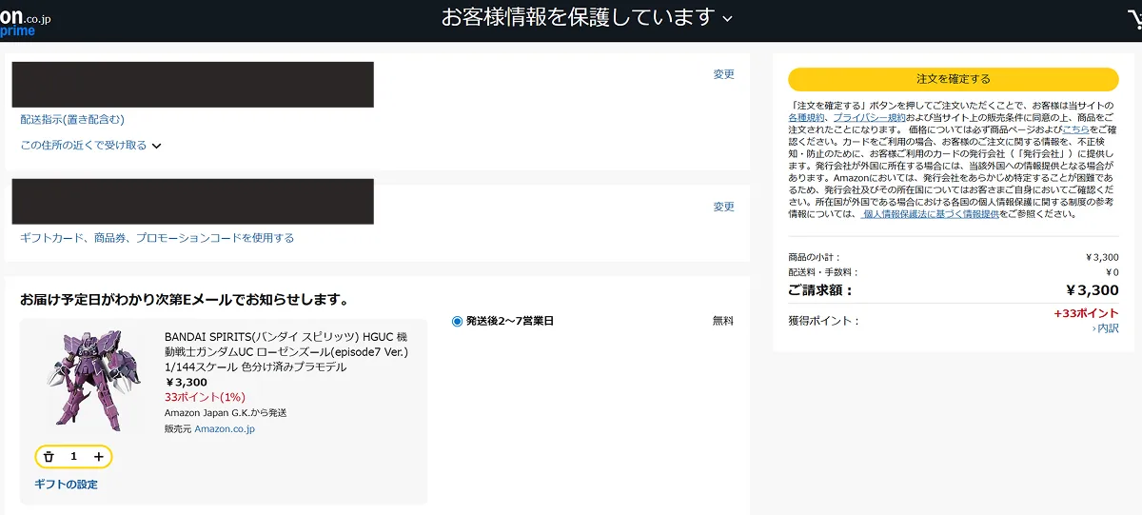Select the 発送後2〜7営業日 shipping option
Viewport: 1142px width, 515px height.
tap(458, 322)
